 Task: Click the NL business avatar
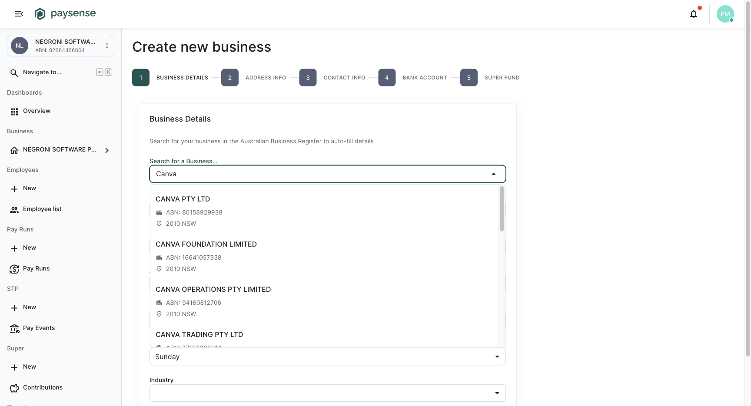pos(20,46)
